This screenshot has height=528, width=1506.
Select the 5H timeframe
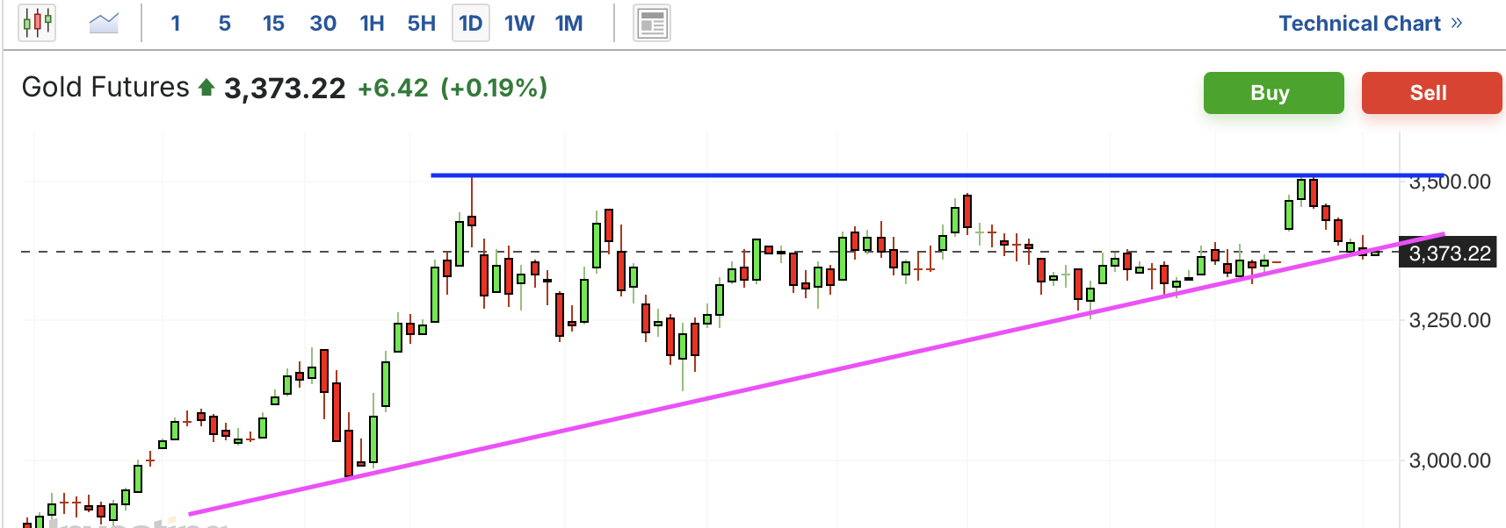coord(422,23)
